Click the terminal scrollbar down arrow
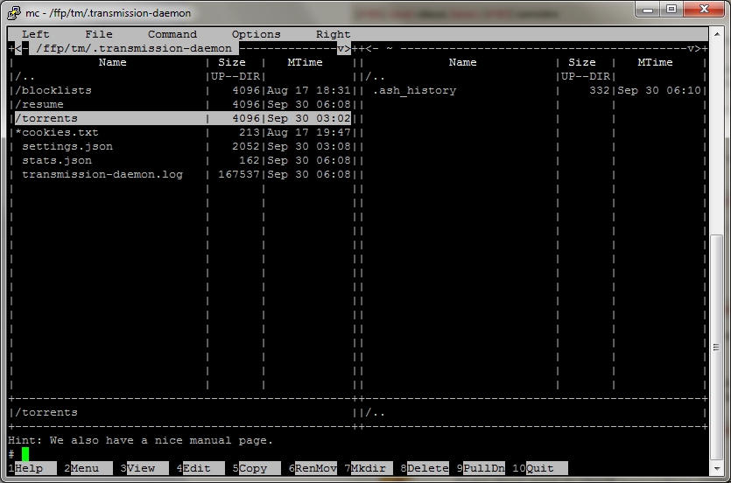Viewport: 731px width, 483px height. pyautogui.click(x=716, y=468)
